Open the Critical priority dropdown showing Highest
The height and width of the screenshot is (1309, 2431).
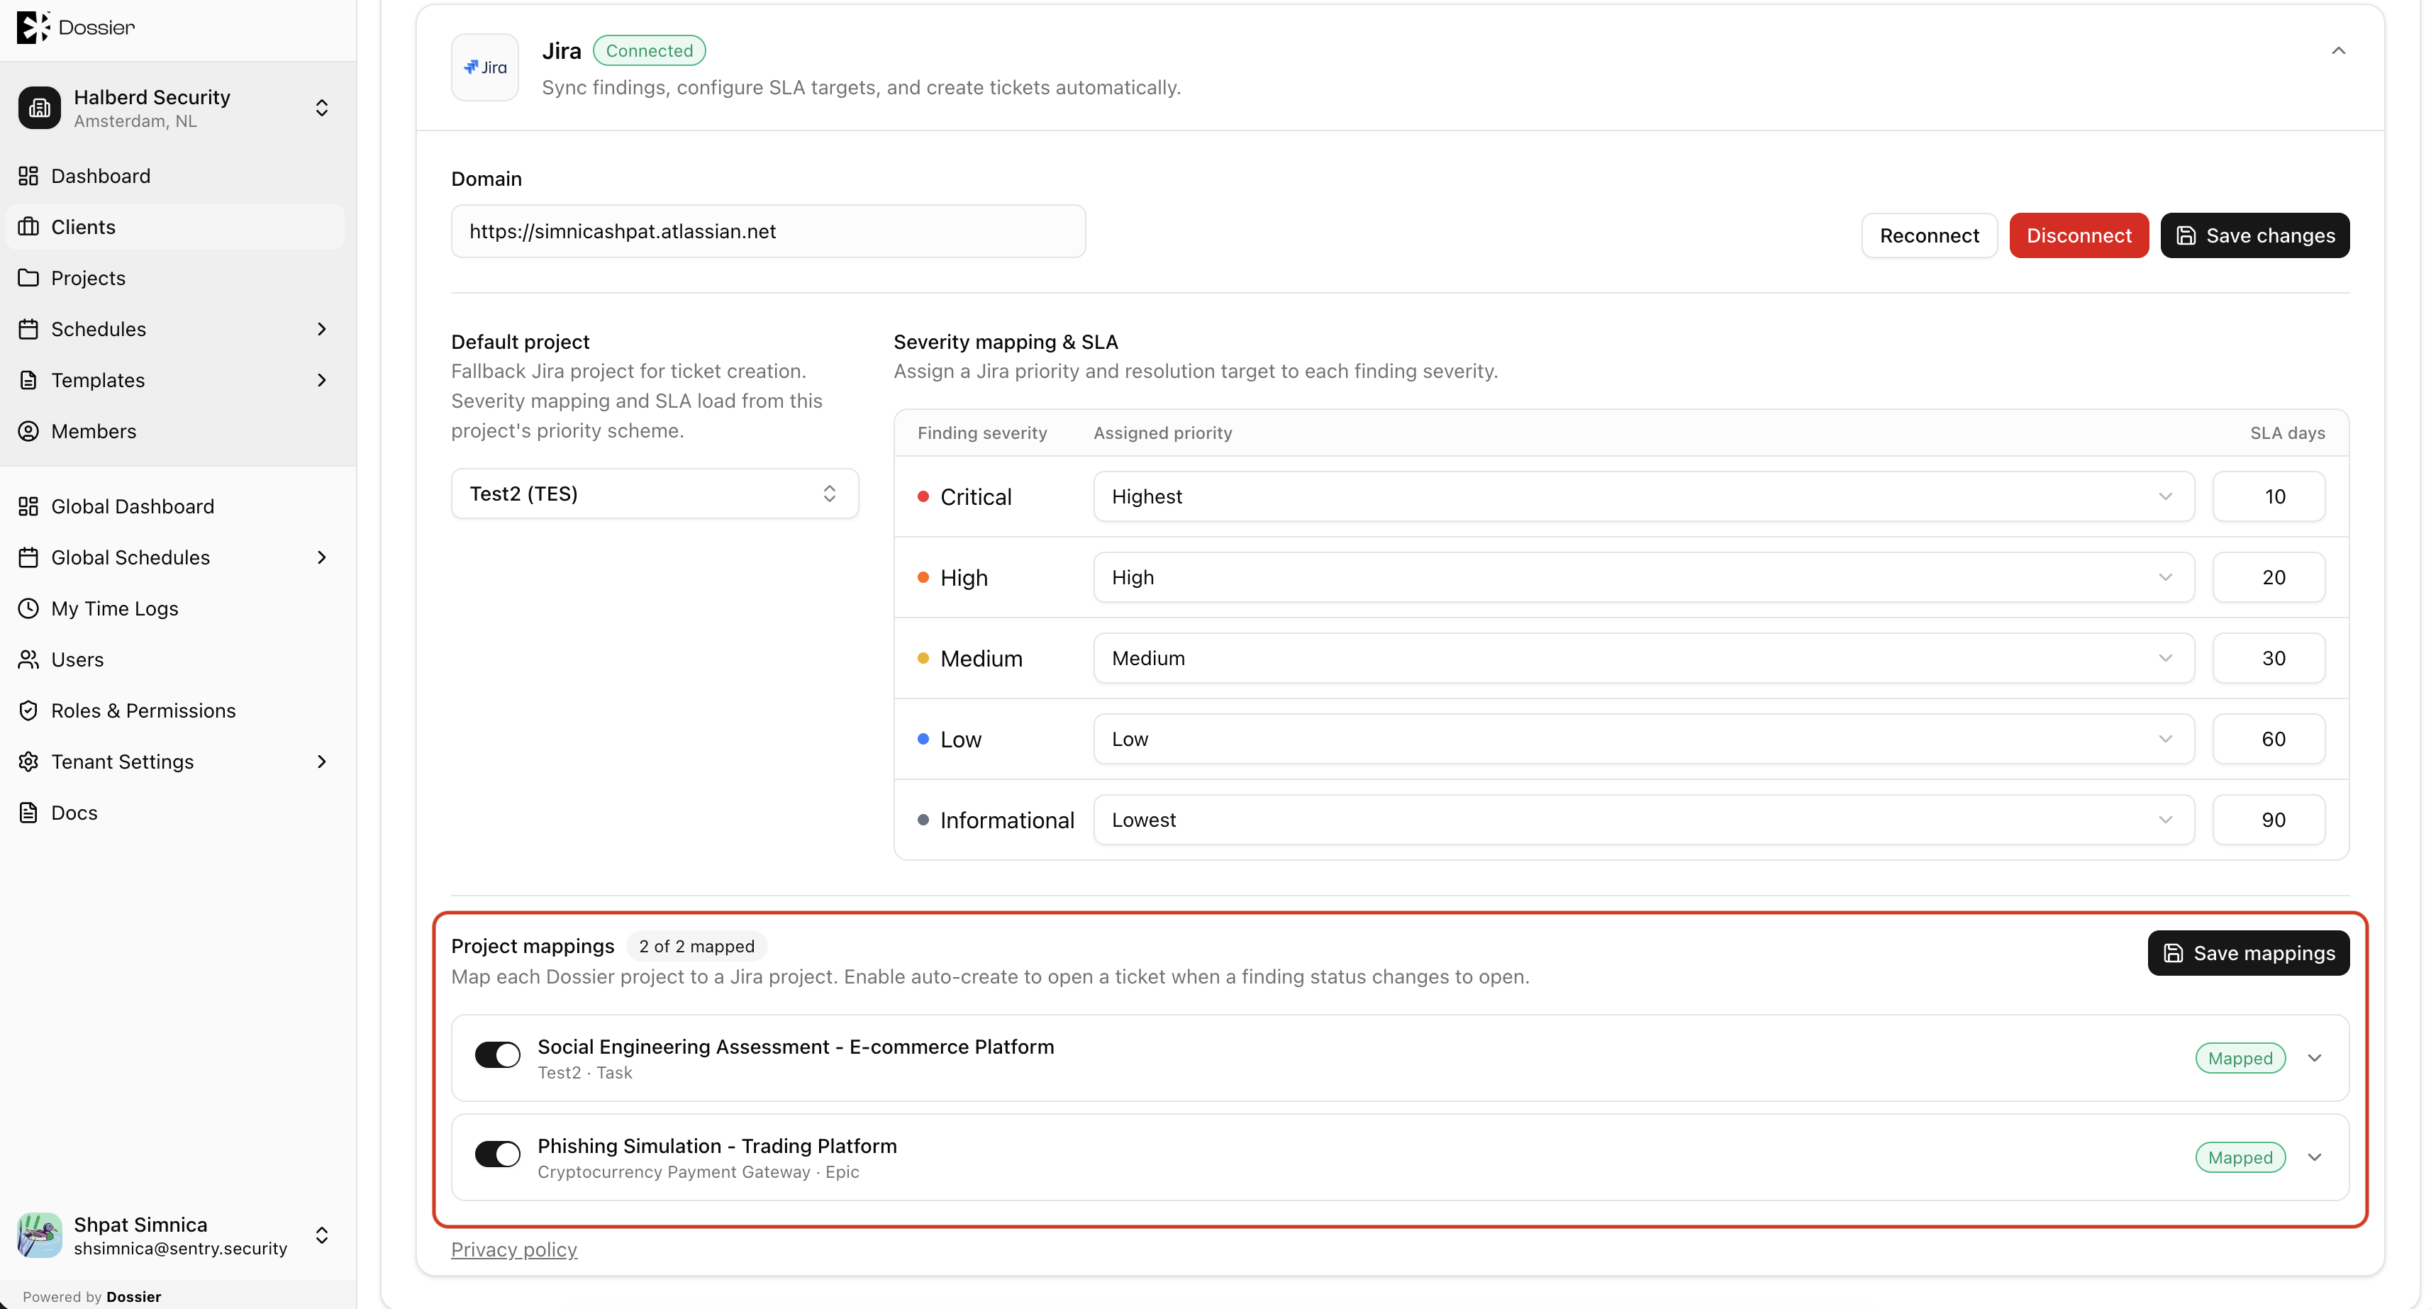1644,496
